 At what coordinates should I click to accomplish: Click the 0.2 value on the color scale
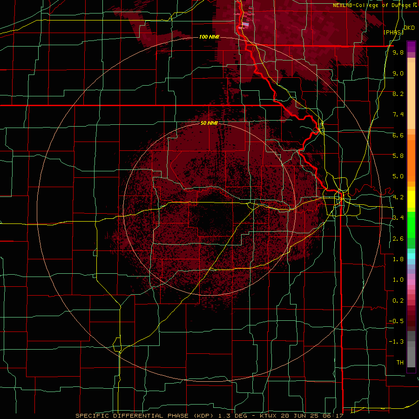point(398,301)
